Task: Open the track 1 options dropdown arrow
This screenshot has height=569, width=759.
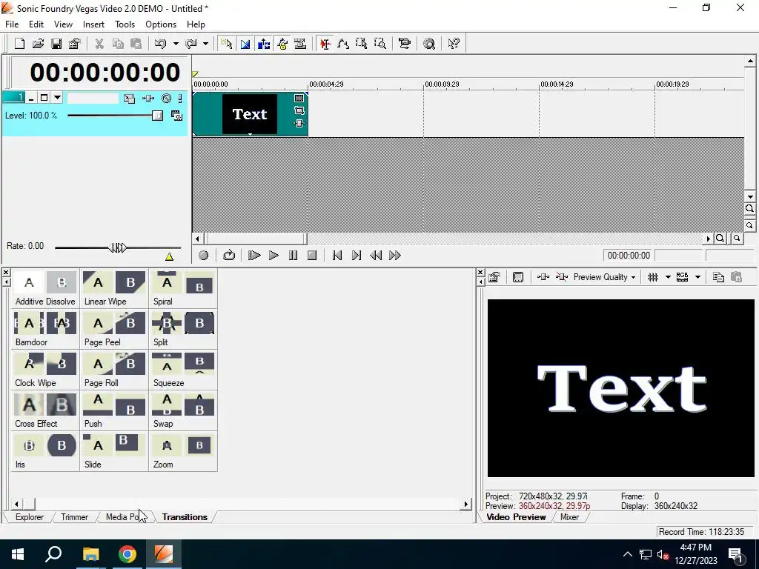Action: click(57, 99)
